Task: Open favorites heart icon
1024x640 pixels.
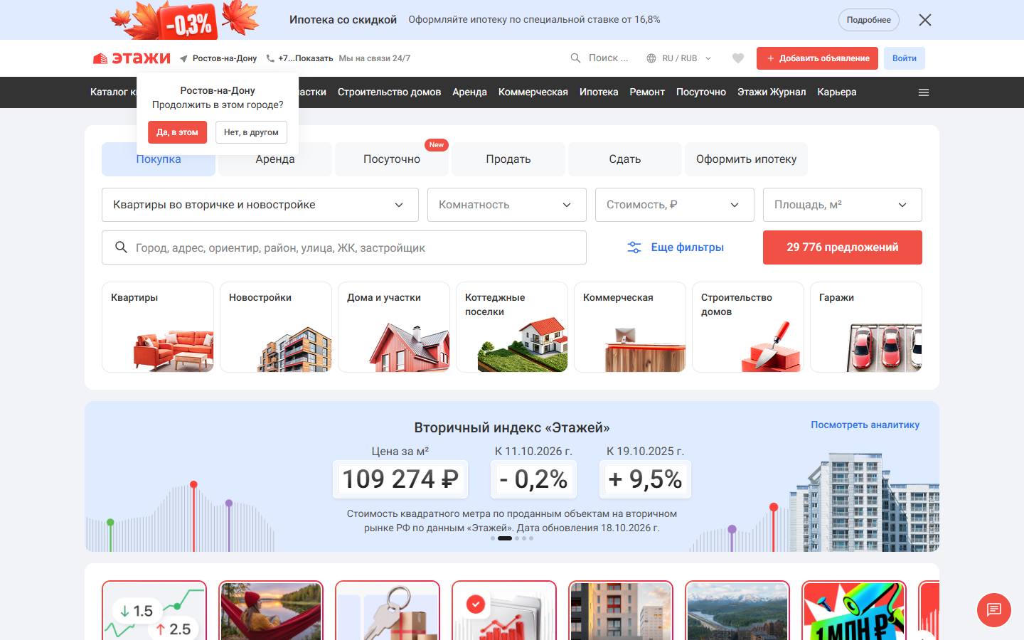Action: click(x=738, y=58)
